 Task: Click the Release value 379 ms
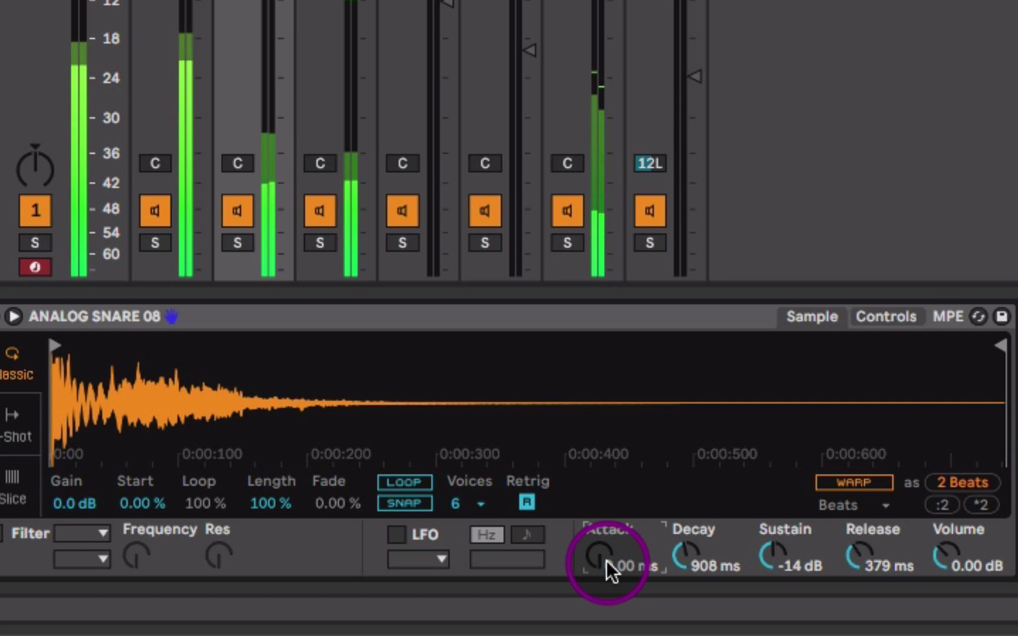click(889, 566)
